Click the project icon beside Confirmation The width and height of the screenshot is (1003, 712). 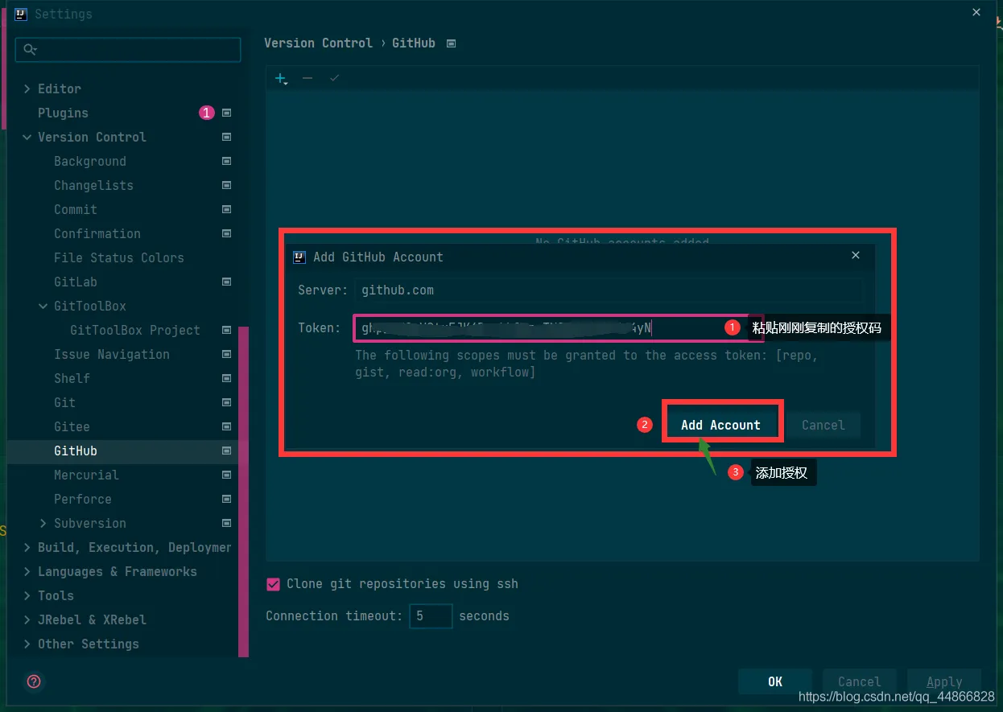[x=226, y=233]
